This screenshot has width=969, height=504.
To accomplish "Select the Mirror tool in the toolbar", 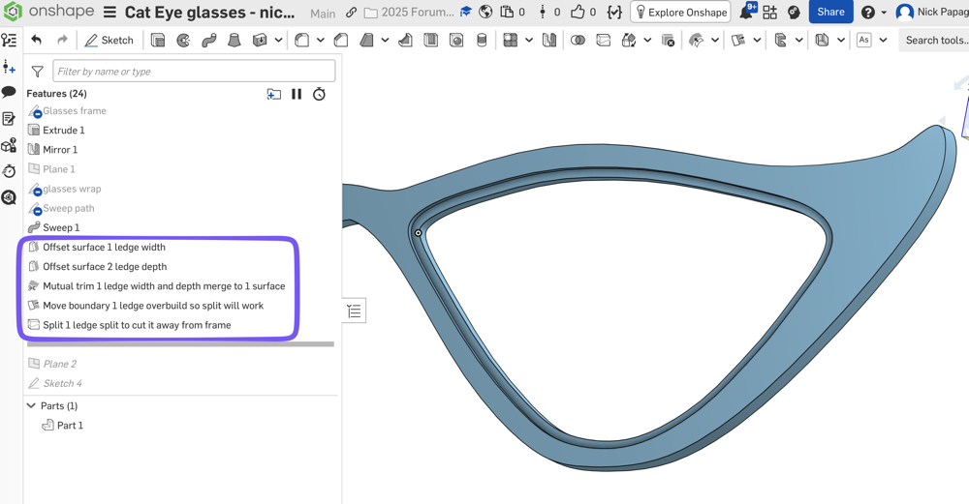I will pyautogui.click(x=548, y=41).
